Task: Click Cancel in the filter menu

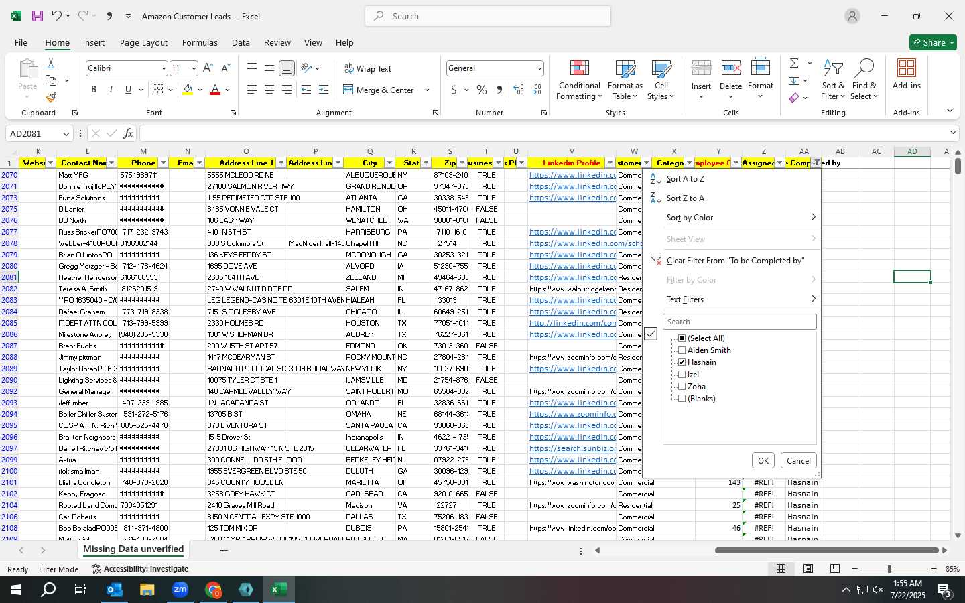Action: (x=798, y=460)
